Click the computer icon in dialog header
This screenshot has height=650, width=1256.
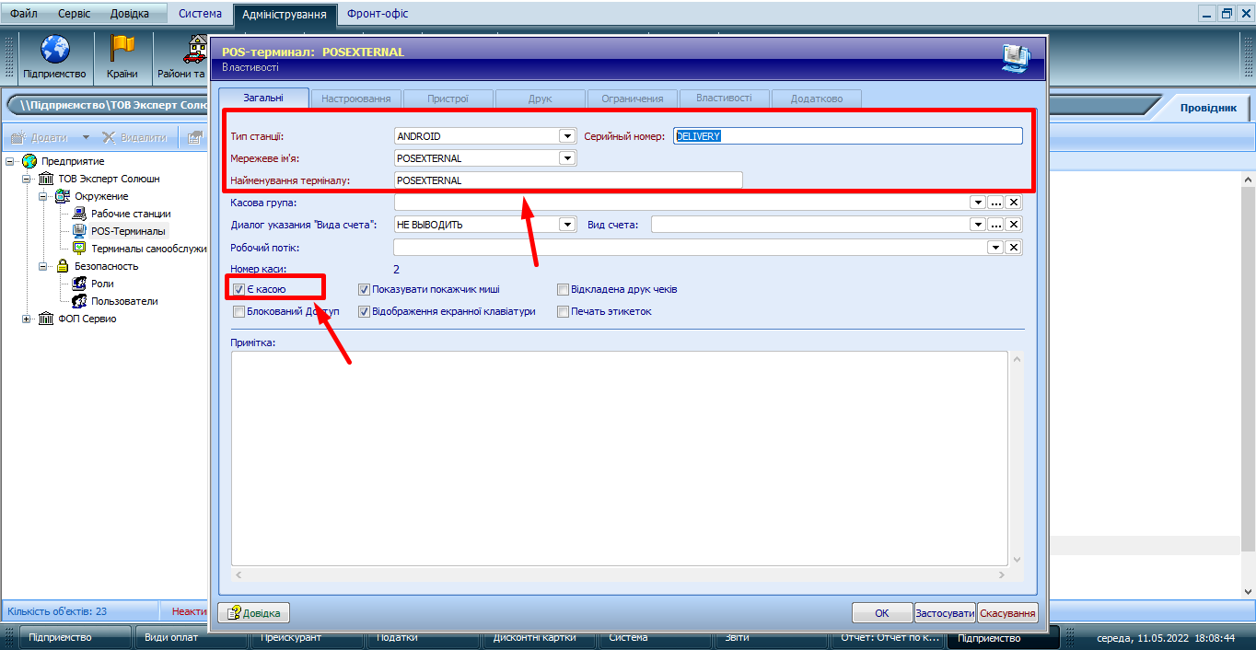click(x=1017, y=58)
